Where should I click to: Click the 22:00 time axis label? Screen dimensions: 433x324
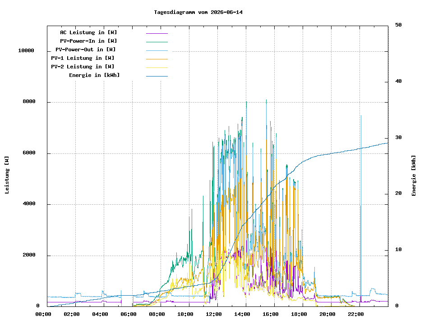click(356, 315)
